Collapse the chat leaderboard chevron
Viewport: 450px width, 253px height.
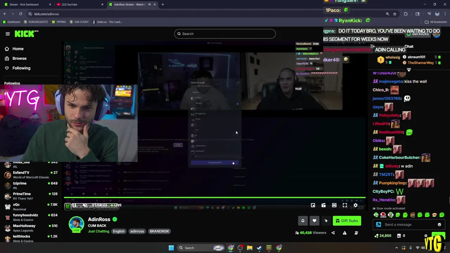tap(409, 70)
